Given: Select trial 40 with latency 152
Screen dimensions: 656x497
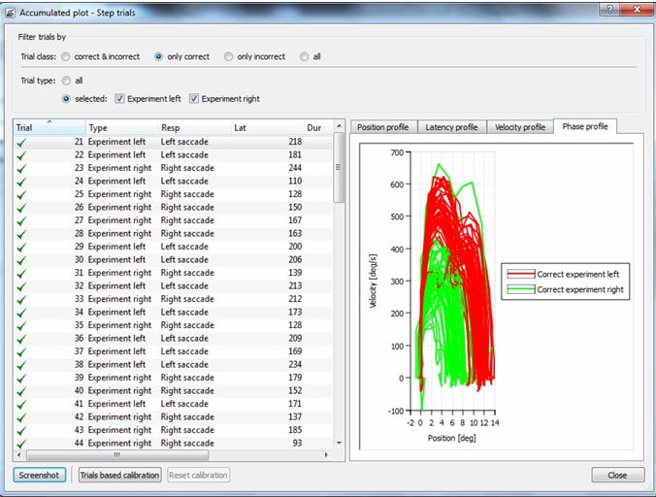Looking at the screenshot, I should coord(174,391).
